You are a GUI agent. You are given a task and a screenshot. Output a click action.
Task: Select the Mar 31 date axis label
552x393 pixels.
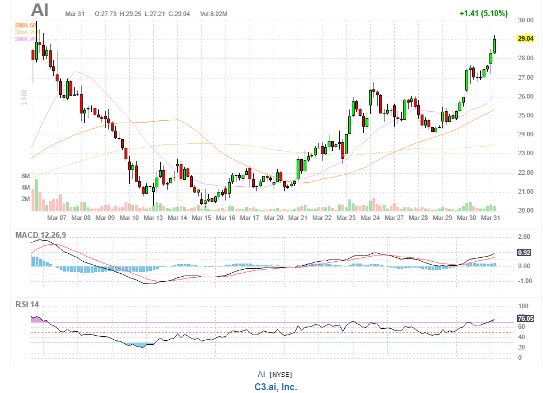point(489,218)
